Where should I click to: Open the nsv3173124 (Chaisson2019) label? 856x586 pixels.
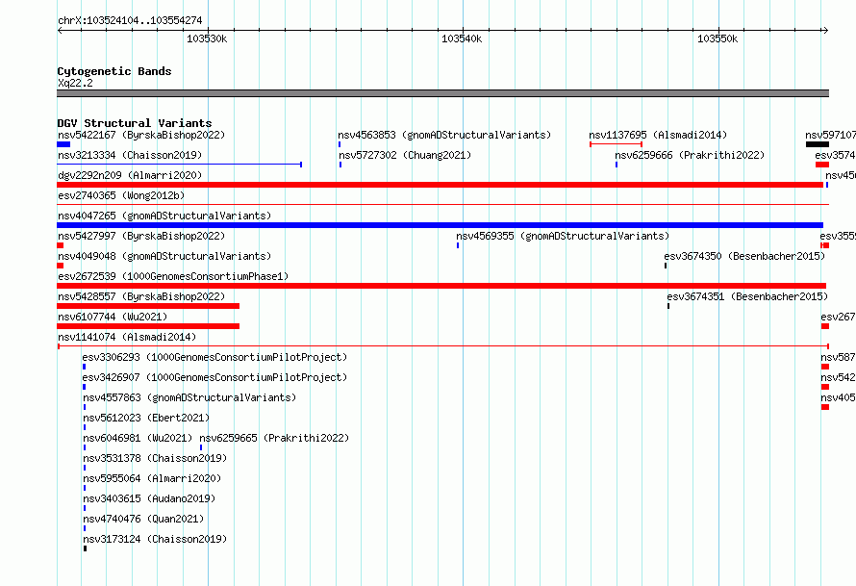point(155,539)
